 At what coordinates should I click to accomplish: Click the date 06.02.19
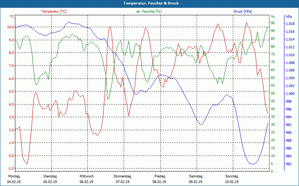click(86, 182)
